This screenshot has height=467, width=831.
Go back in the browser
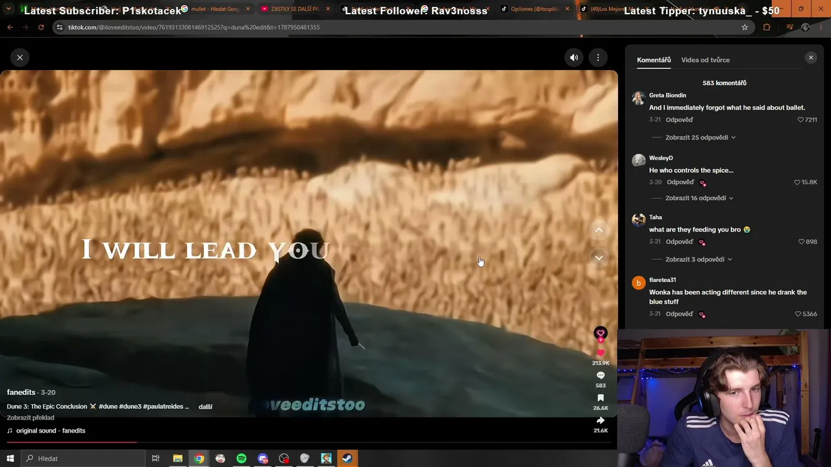click(x=10, y=27)
